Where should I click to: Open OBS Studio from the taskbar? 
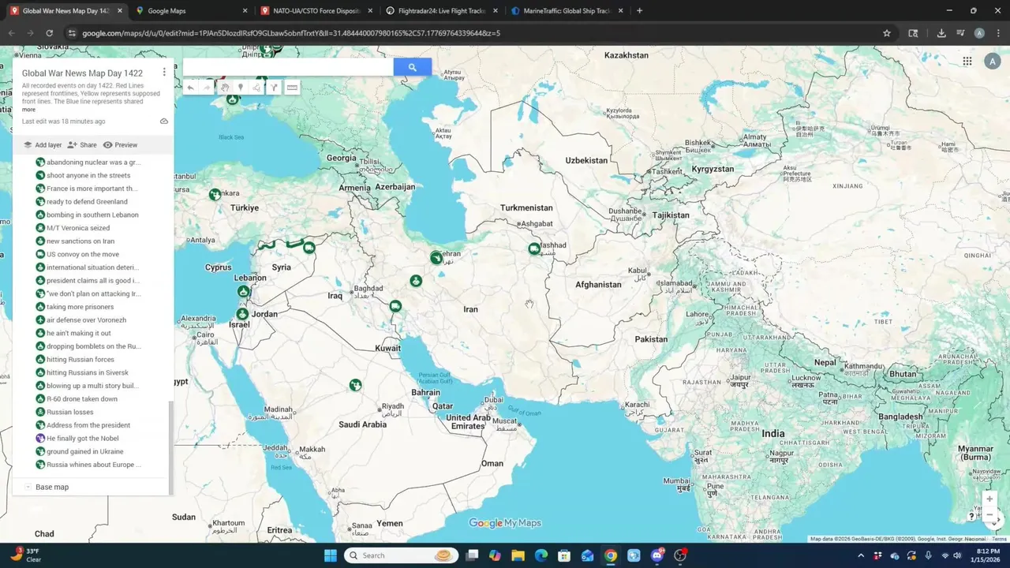click(x=680, y=555)
